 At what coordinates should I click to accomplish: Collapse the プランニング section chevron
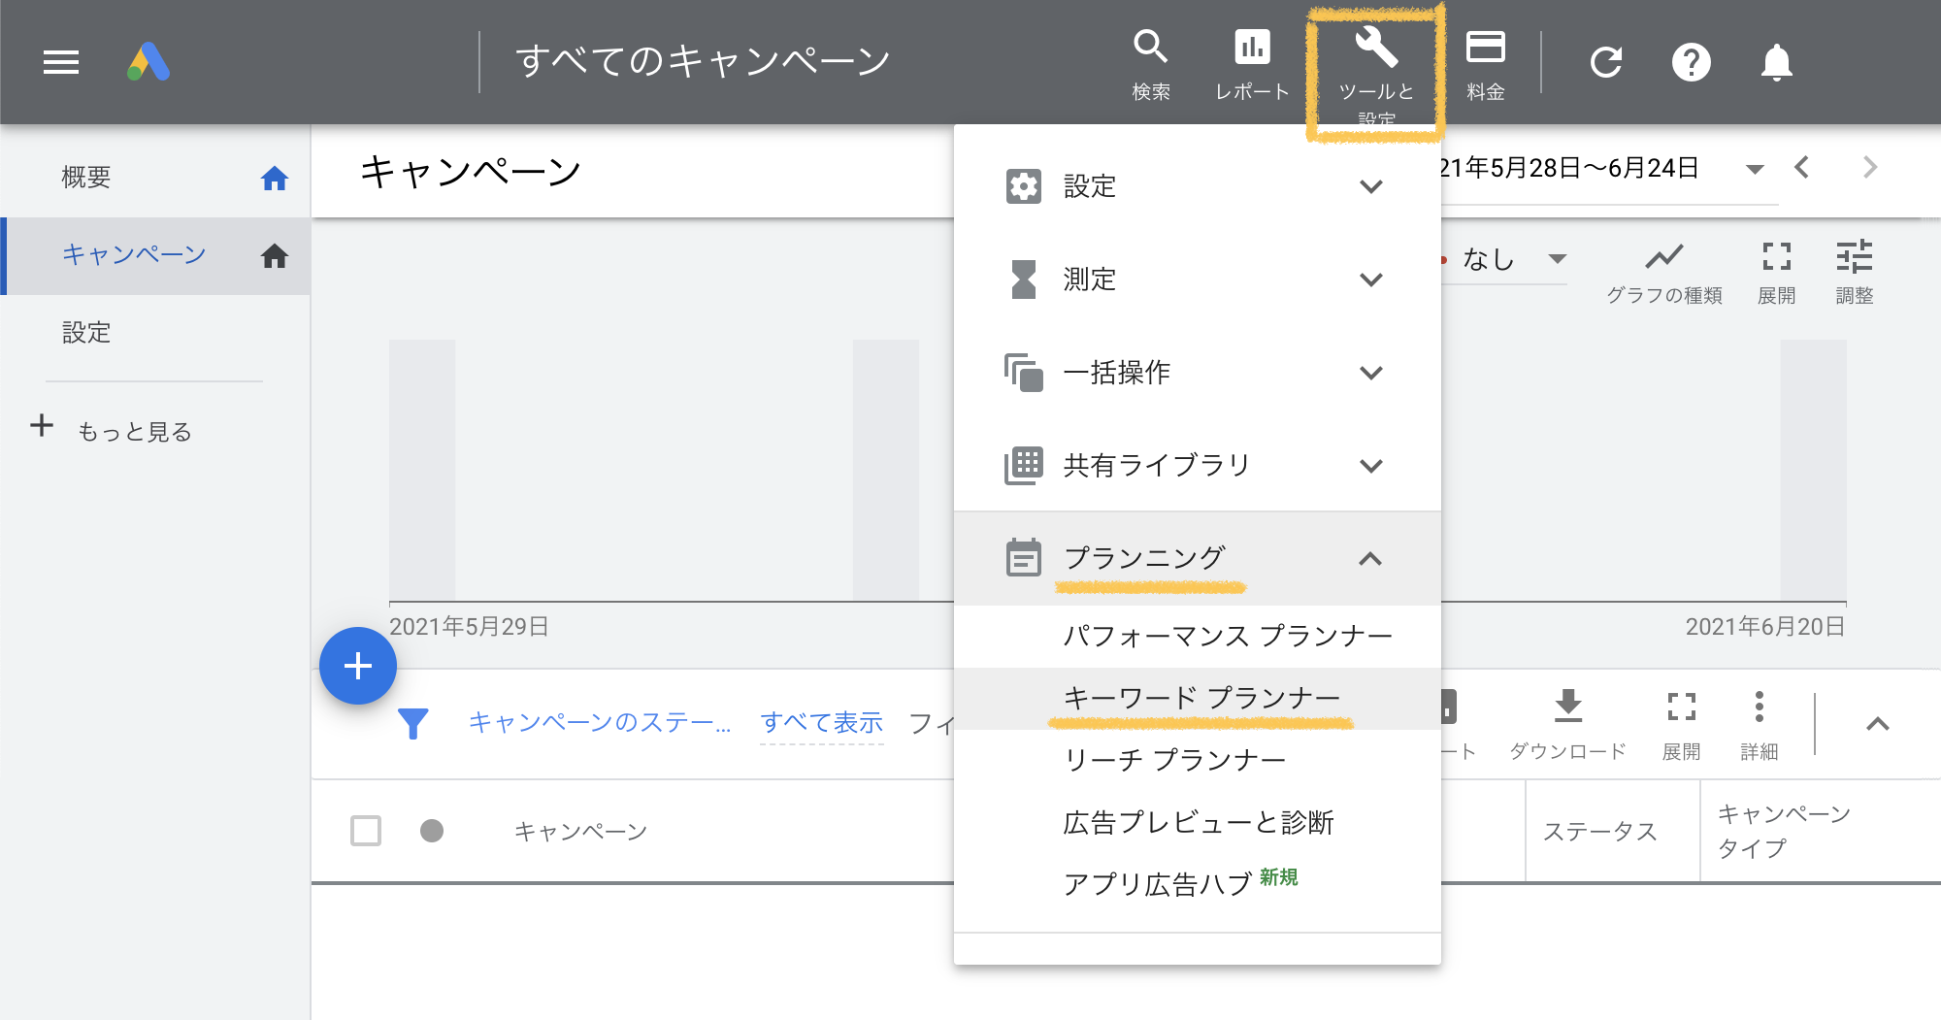tap(1370, 558)
